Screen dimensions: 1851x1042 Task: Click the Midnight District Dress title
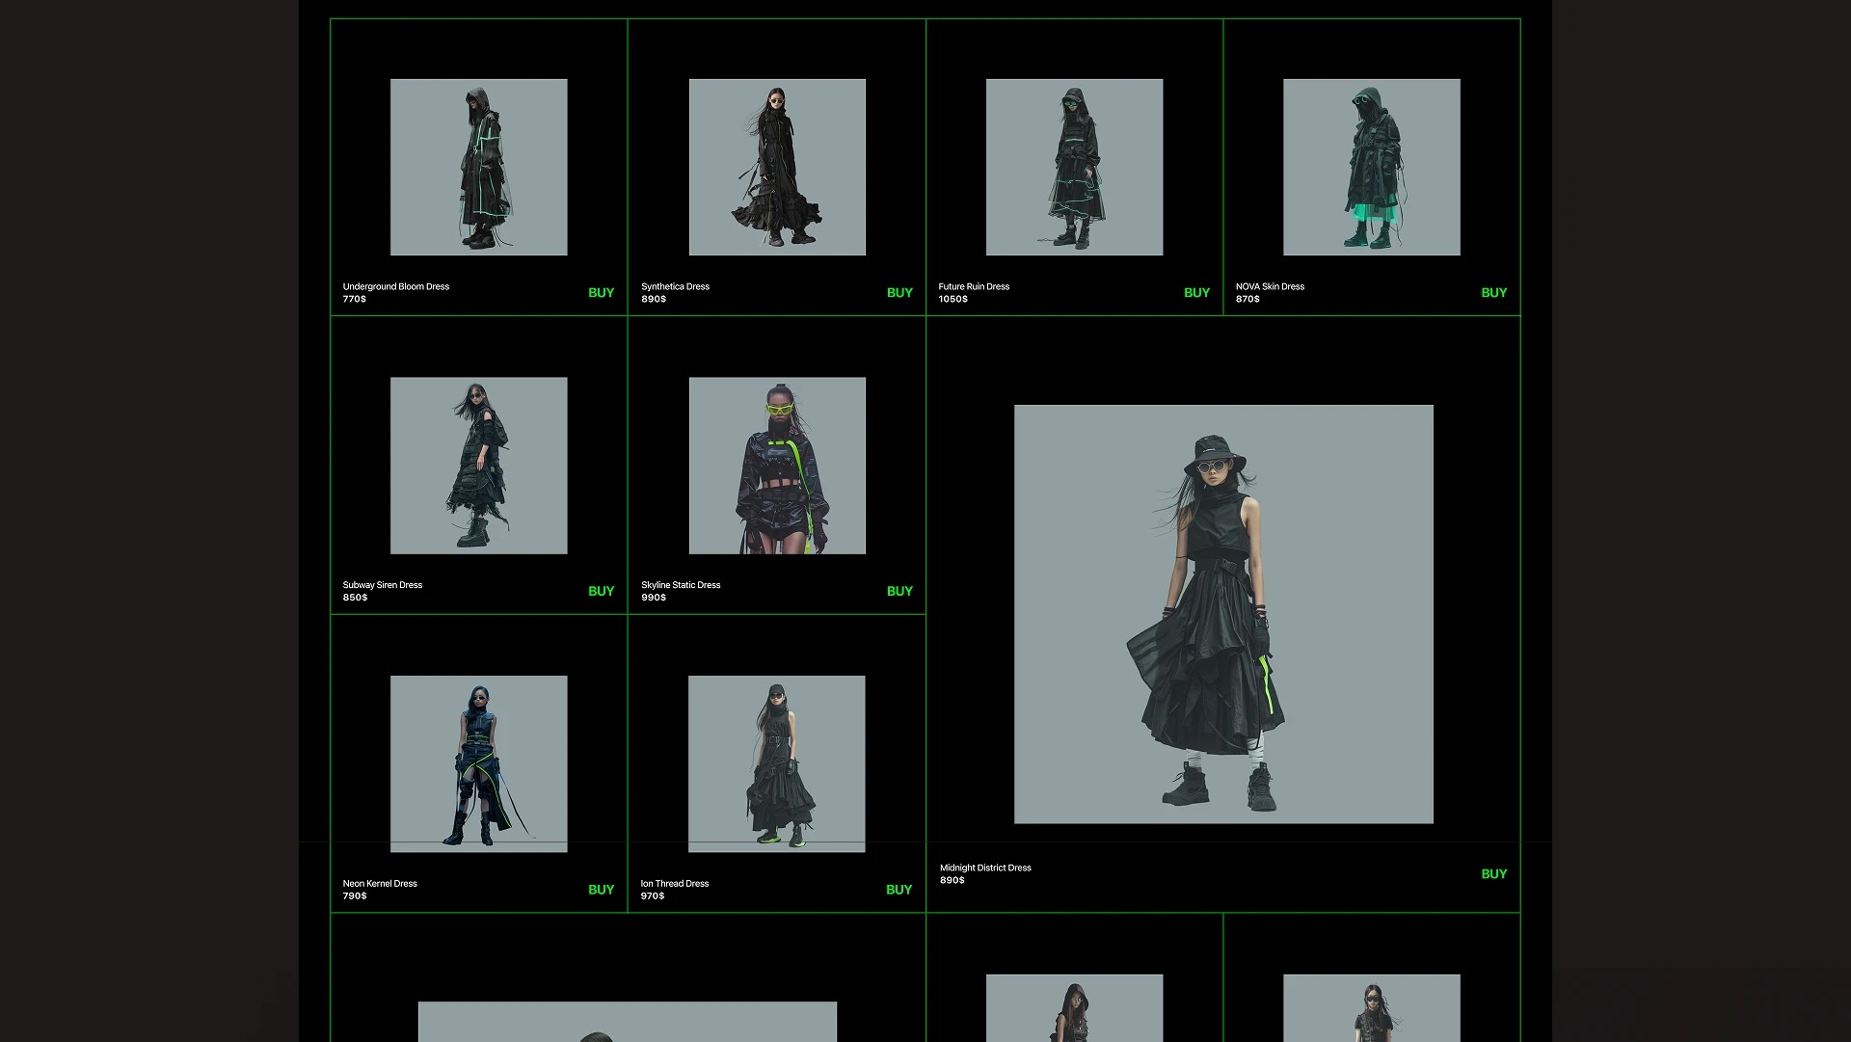click(985, 868)
